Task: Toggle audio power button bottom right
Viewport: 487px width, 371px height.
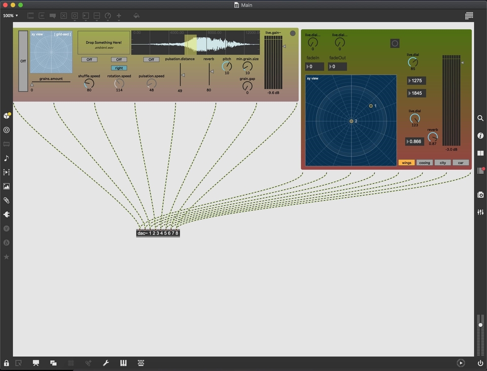Action: point(480,363)
